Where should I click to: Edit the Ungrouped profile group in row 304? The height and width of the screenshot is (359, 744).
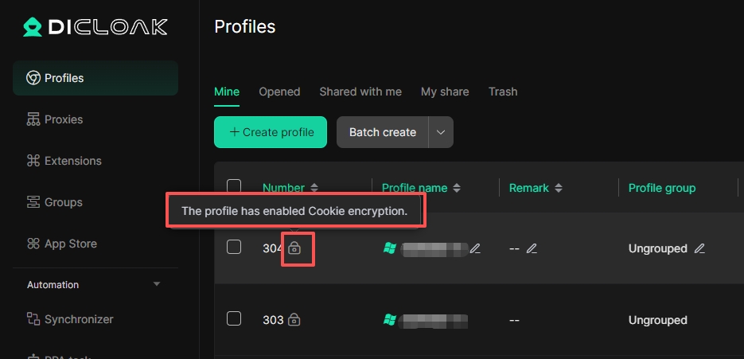pos(699,248)
